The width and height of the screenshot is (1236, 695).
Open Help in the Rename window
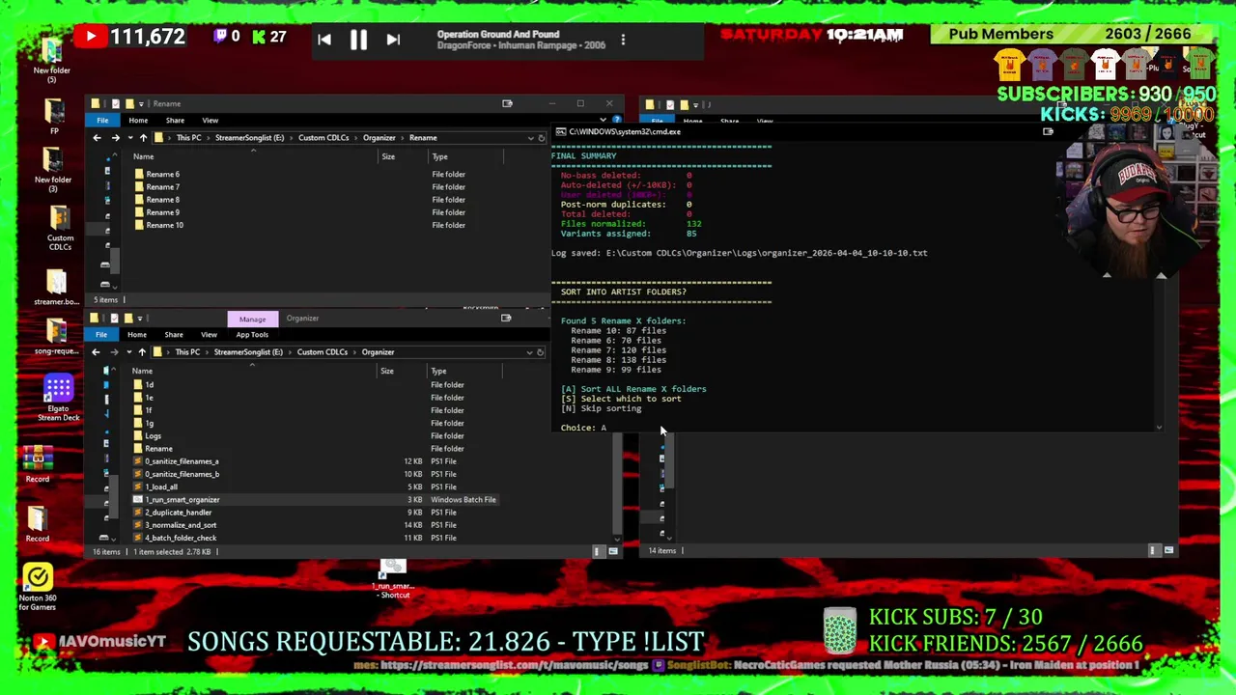[617, 121]
